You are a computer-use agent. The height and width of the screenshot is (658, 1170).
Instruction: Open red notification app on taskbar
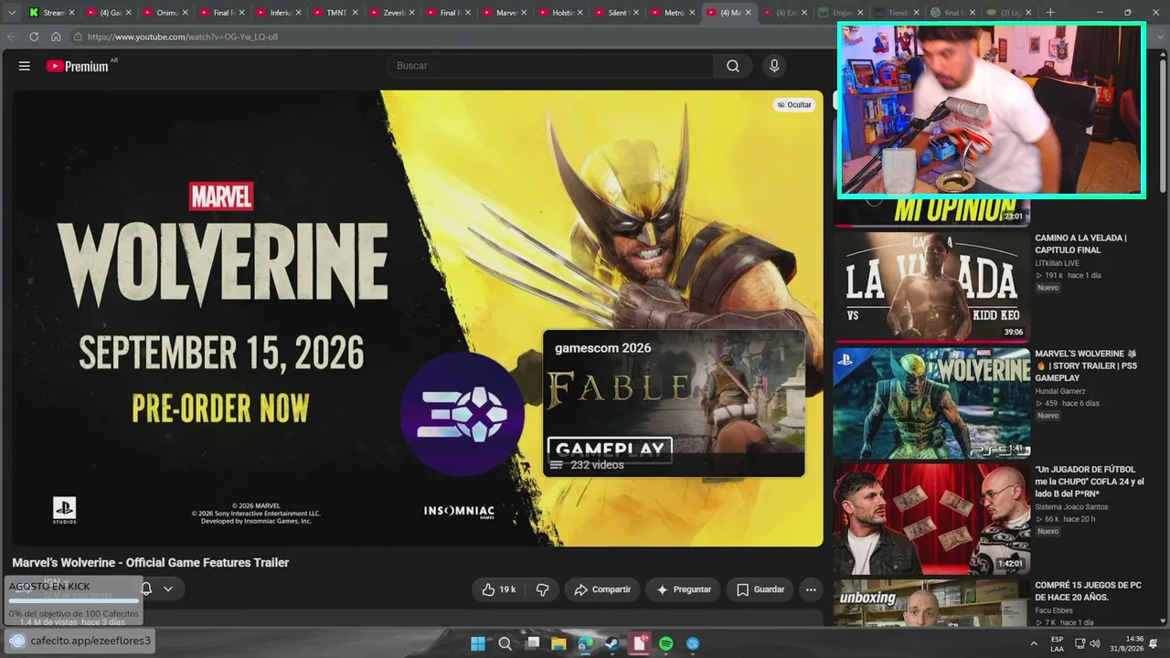[640, 643]
